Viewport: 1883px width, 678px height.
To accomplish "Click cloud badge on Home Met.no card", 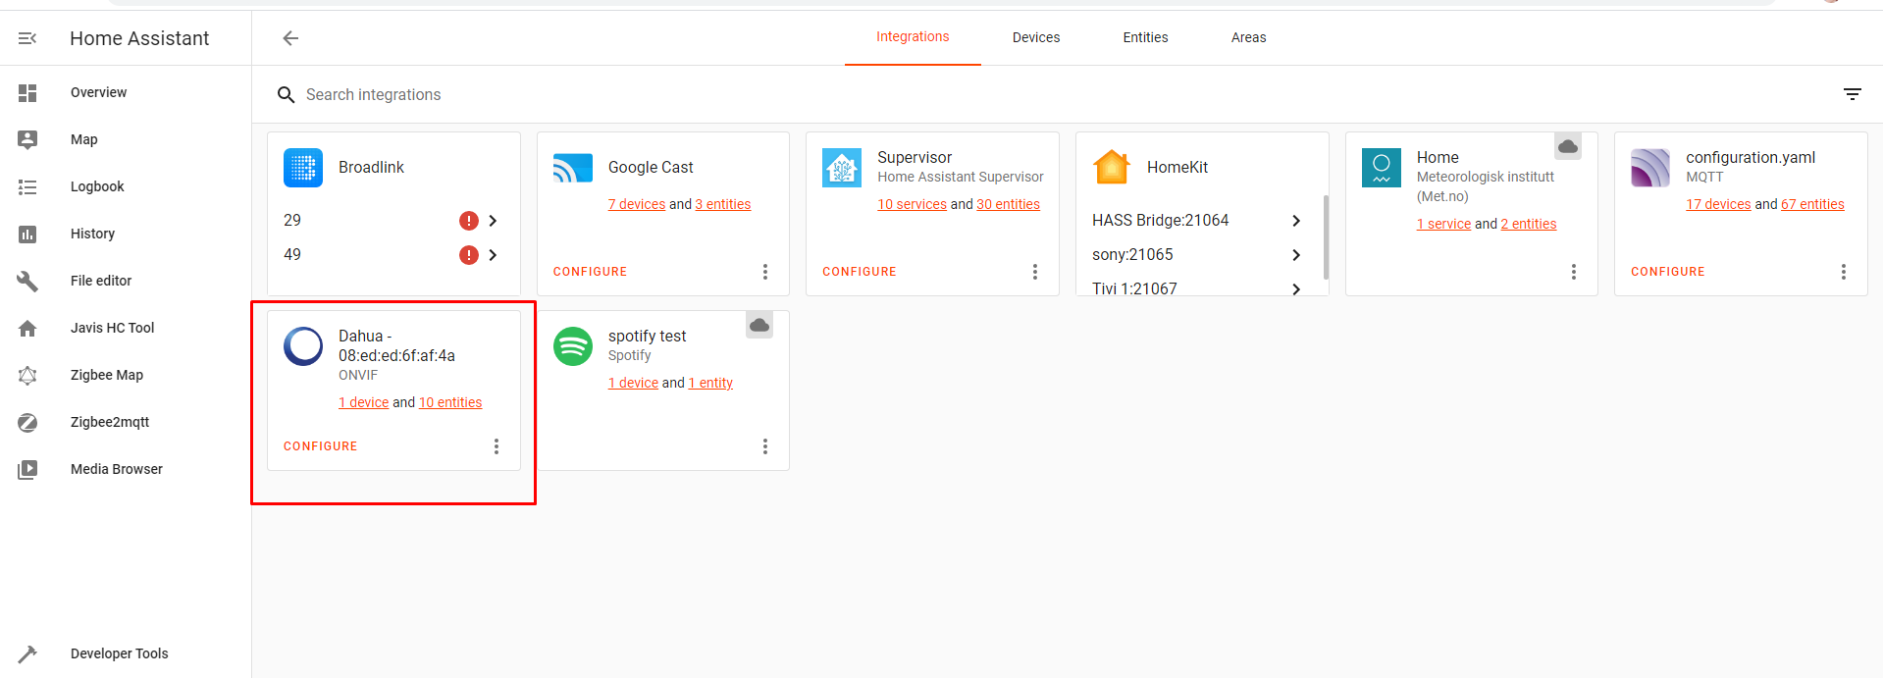I will (1568, 146).
